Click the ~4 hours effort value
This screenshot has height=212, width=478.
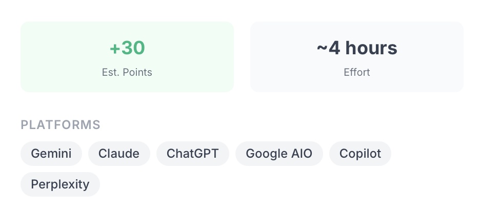tap(357, 48)
